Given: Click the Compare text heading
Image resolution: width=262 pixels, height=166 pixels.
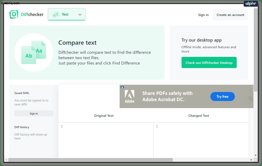Looking at the screenshot, I should click(77, 43).
